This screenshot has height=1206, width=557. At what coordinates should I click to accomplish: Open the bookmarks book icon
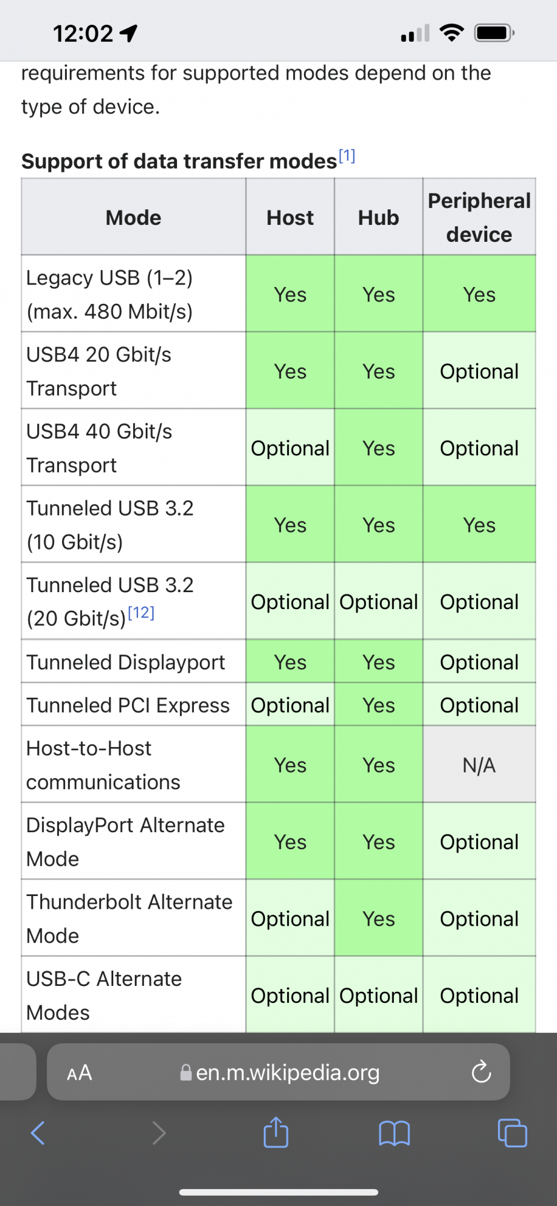pyautogui.click(x=394, y=1134)
